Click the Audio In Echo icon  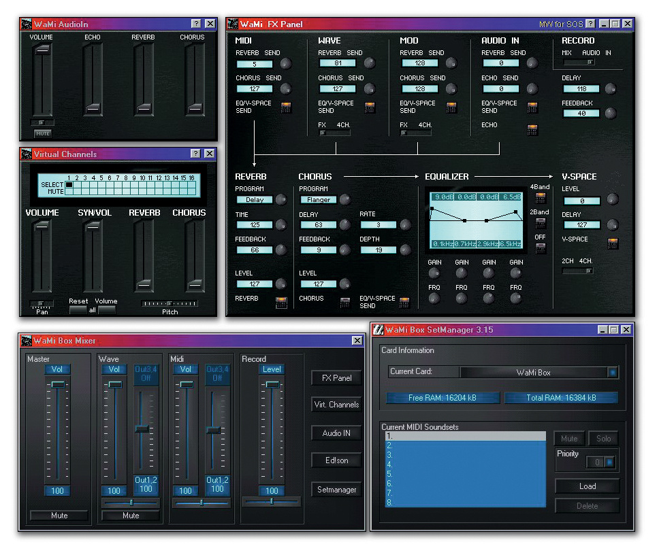[x=532, y=130]
